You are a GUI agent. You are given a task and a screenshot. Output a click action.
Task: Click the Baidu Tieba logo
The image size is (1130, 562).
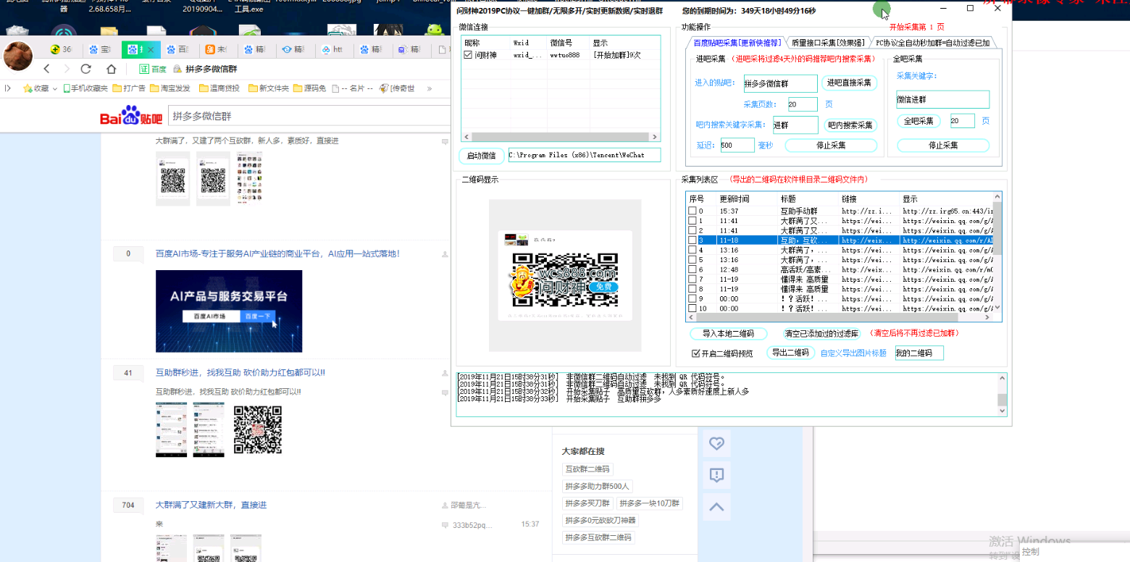tap(131, 117)
